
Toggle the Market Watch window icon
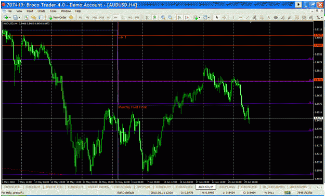pos(27,18)
